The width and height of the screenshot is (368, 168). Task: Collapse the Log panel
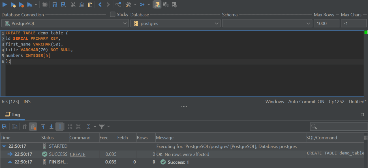(x=362, y=114)
